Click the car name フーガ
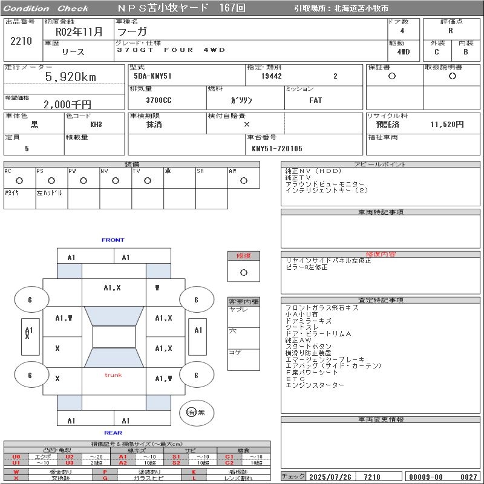Image resolution: width=484 pixels, height=484 pixels. 132,31
